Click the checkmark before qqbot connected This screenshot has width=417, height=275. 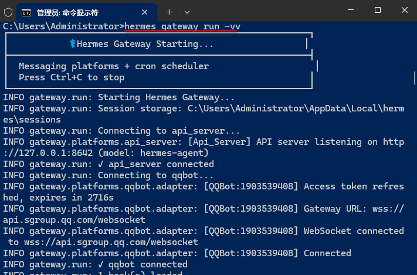[100, 264]
